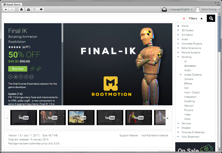Screen dimensions: 222x153
Task: Open the wish list heart icon
Action: click(x=41, y=10)
